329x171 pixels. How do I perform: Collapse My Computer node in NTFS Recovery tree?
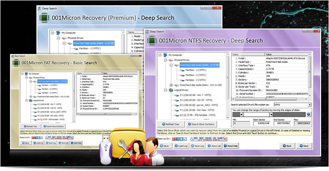coord(160,55)
